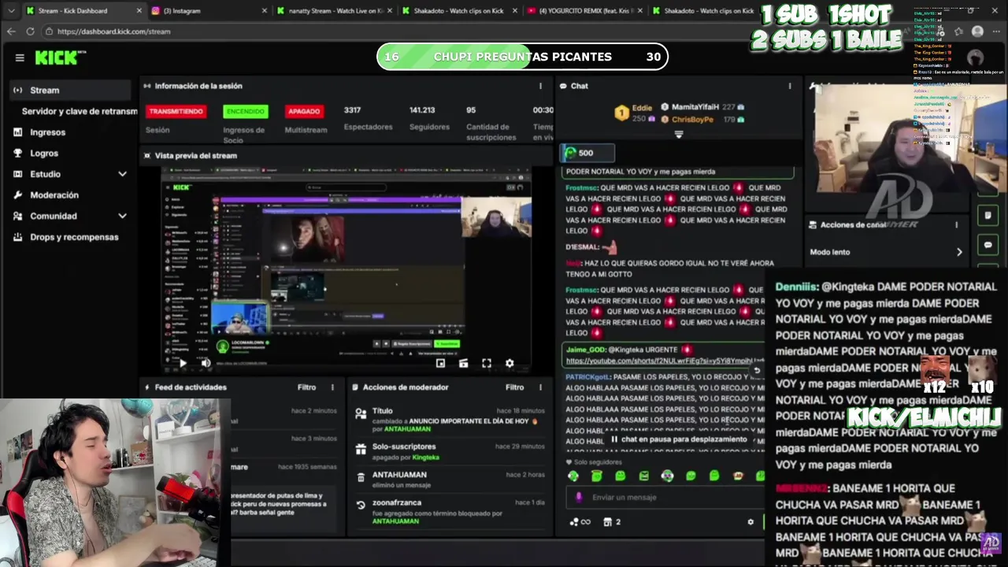Reload the dashboard page
Screen dimensions: 1008x567
tap(30, 31)
